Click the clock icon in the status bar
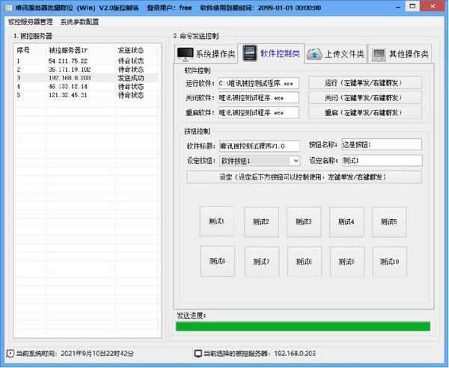449x368 pixels. coord(10,352)
